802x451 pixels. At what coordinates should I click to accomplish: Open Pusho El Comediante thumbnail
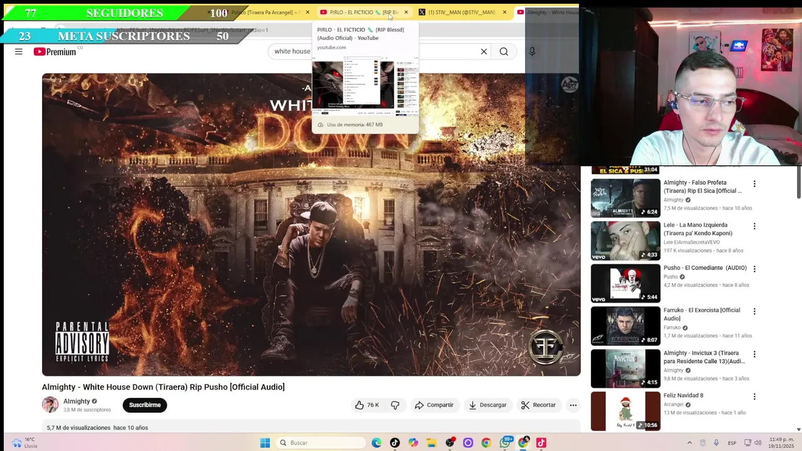pyautogui.click(x=625, y=283)
